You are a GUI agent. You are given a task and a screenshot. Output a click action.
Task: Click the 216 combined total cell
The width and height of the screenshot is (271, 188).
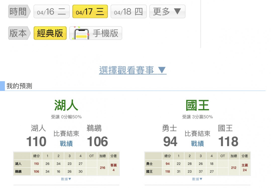pos(102,168)
